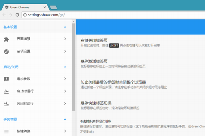
Task: Click the 鼠标悬停在标签上 description text
Action: click(x=113, y=66)
